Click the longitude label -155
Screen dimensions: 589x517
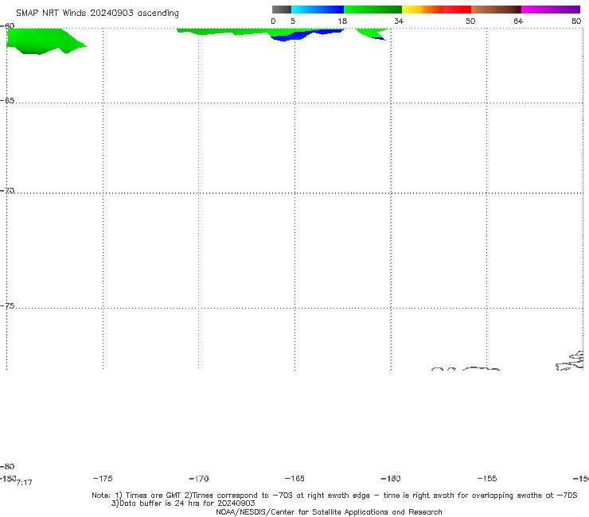(487, 479)
